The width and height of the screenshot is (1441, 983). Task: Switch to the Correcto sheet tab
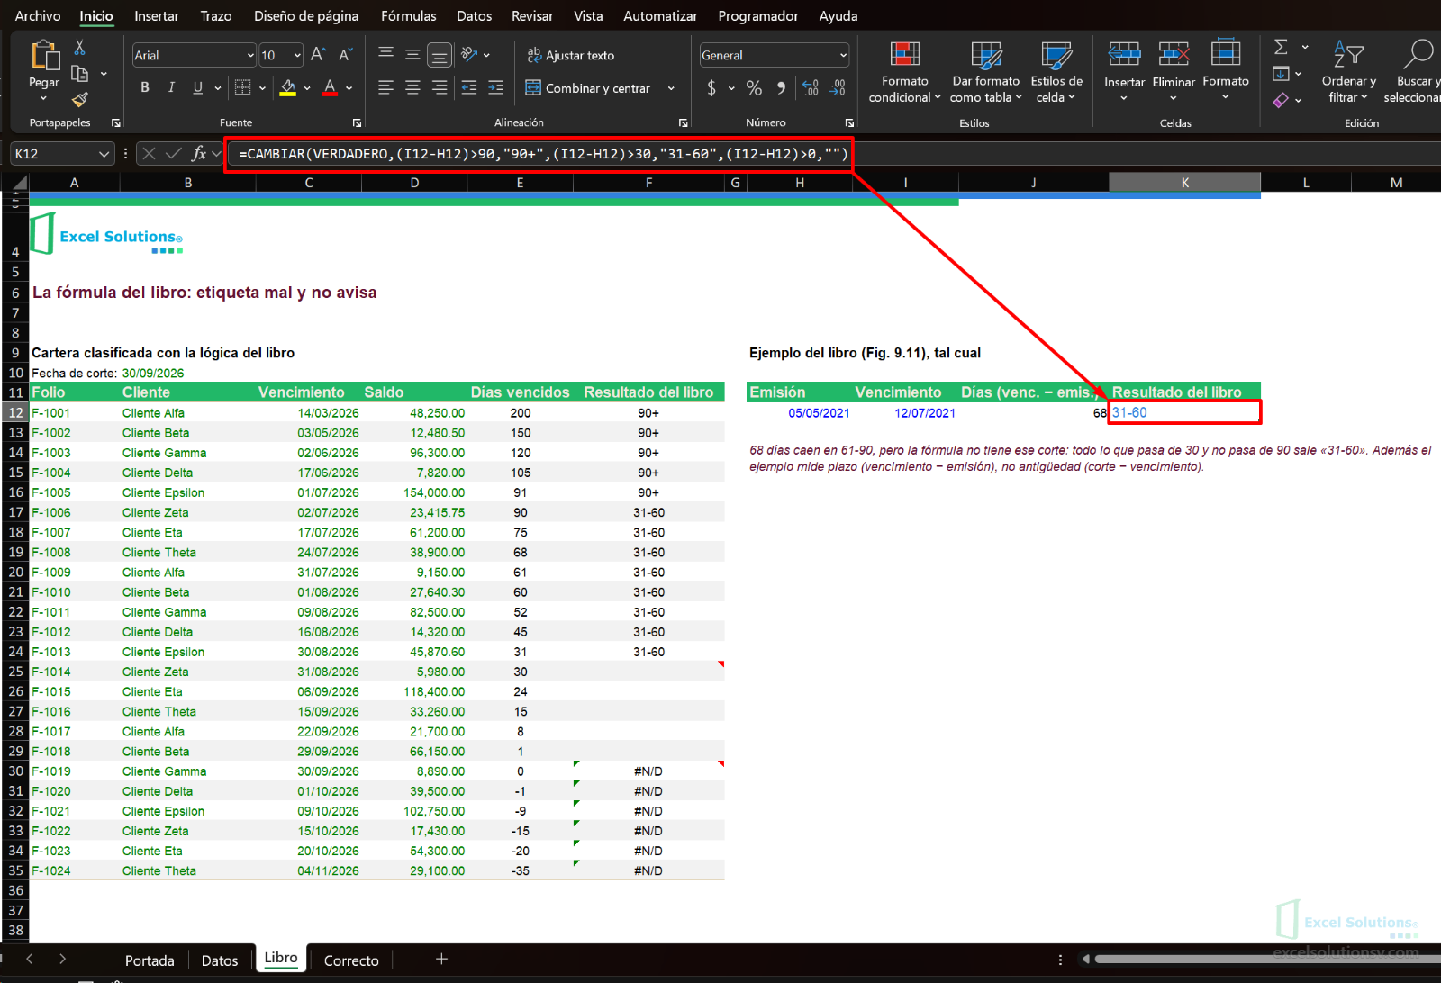pos(351,960)
